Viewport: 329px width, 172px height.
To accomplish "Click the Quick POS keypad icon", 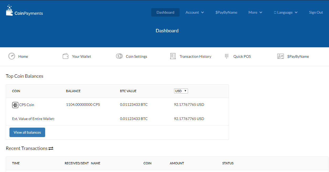I will click(x=227, y=56).
